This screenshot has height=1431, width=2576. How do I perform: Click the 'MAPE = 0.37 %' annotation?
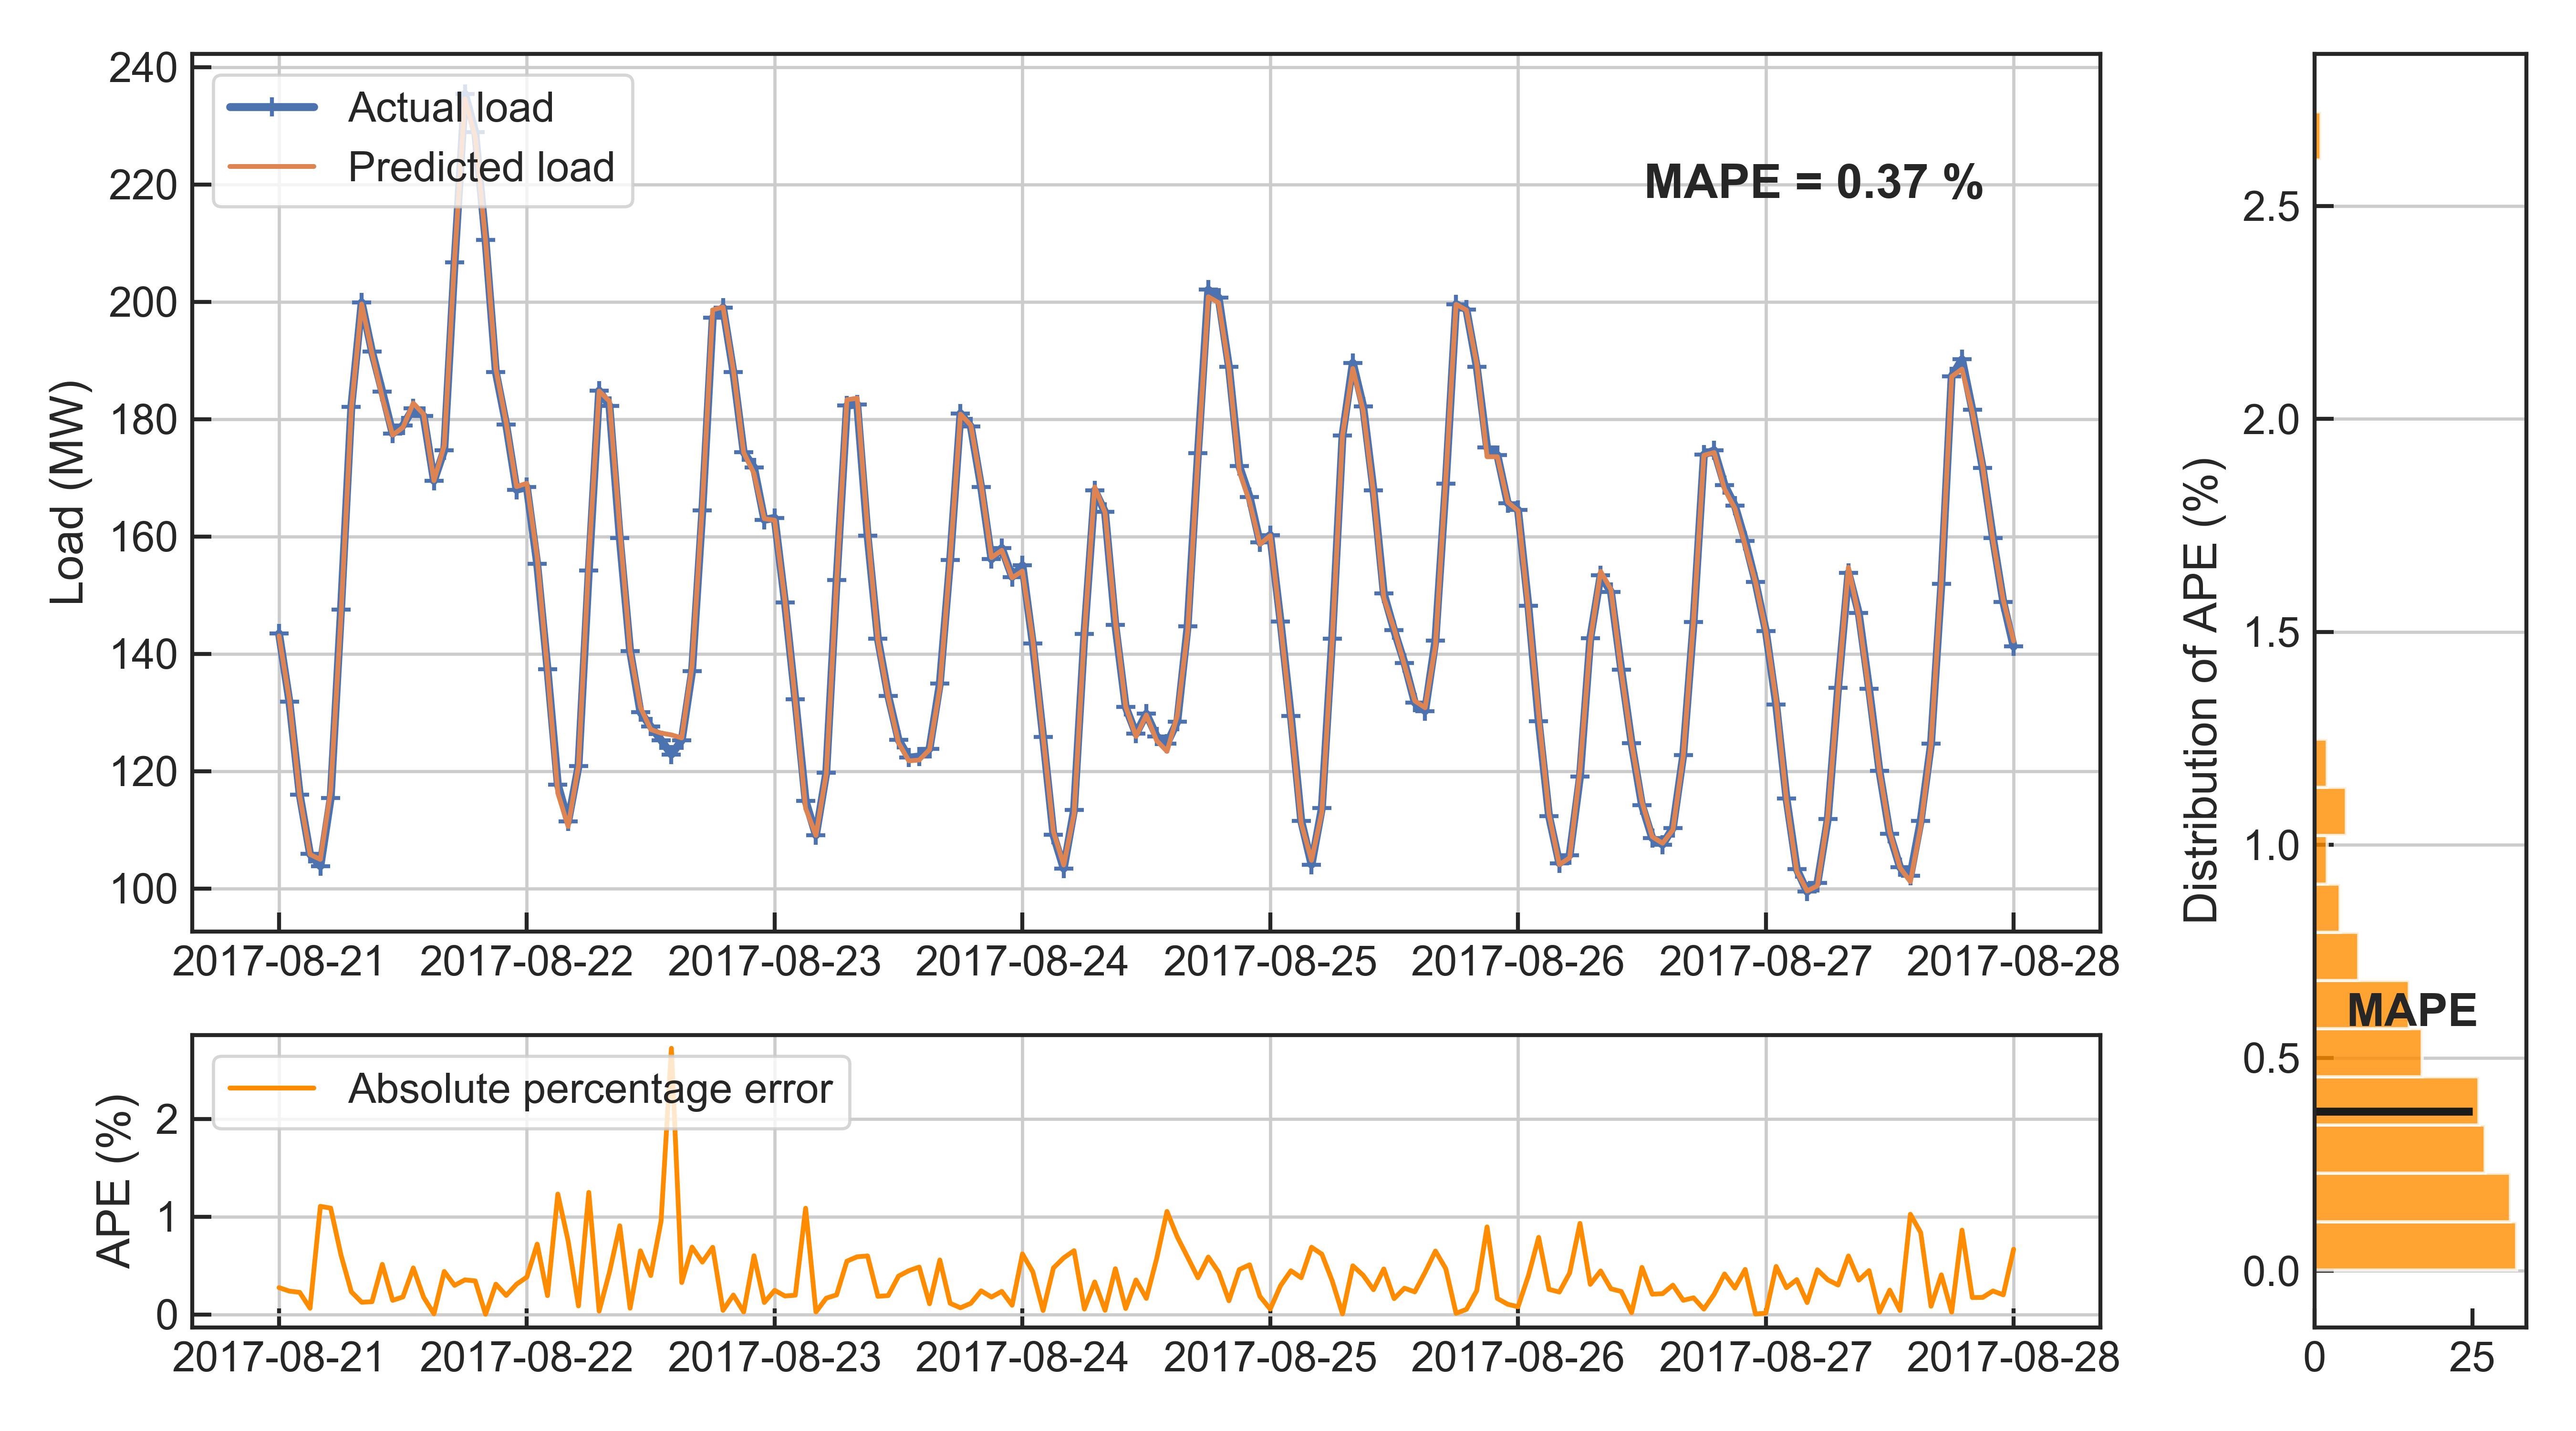point(1813,182)
